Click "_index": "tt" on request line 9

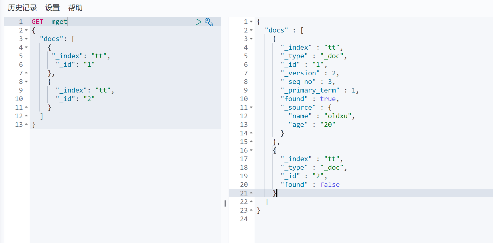[x=83, y=90]
